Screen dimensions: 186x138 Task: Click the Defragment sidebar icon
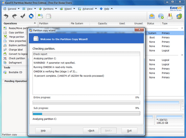tap(5, 63)
